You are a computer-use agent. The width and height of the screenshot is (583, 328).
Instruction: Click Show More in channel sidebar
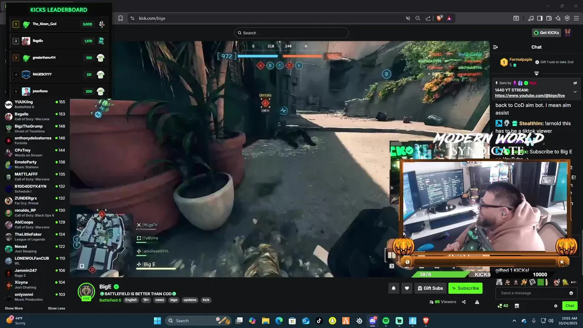tap(14, 308)
